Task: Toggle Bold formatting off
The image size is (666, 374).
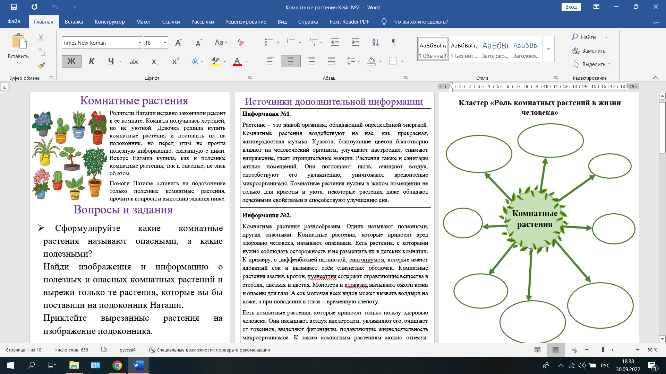Action: tap(71, 61)
